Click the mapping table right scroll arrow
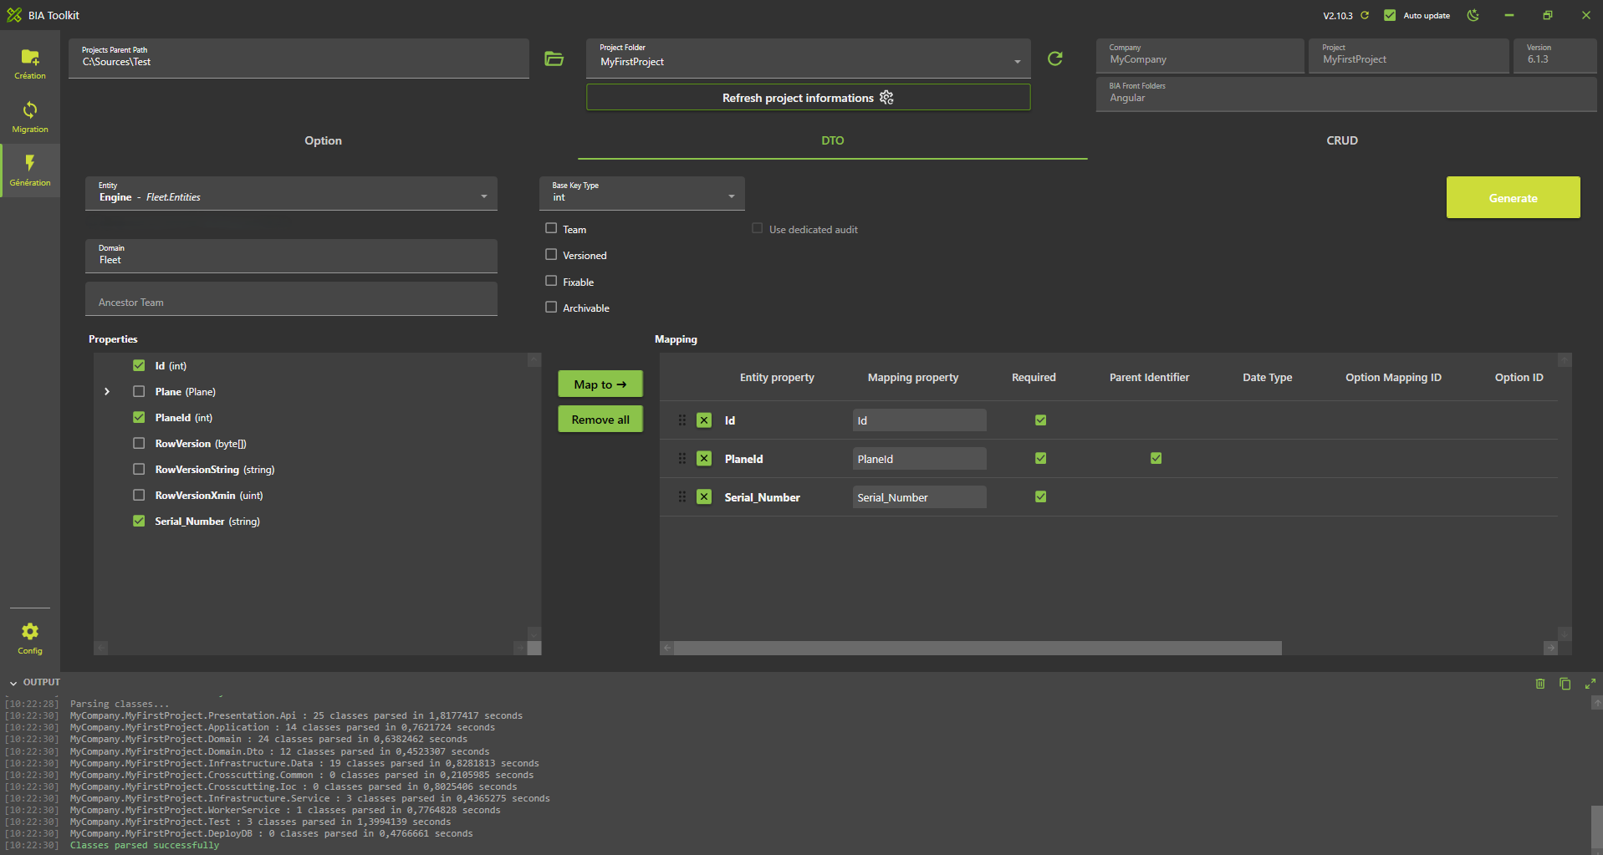This screenshot has width=1603, height=855. pyautogui.click(x=1550, y=648)
